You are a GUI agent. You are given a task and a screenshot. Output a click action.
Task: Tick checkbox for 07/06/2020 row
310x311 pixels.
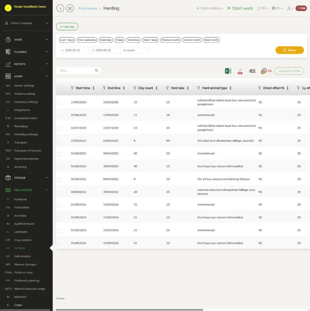click(x=59, y=116)
